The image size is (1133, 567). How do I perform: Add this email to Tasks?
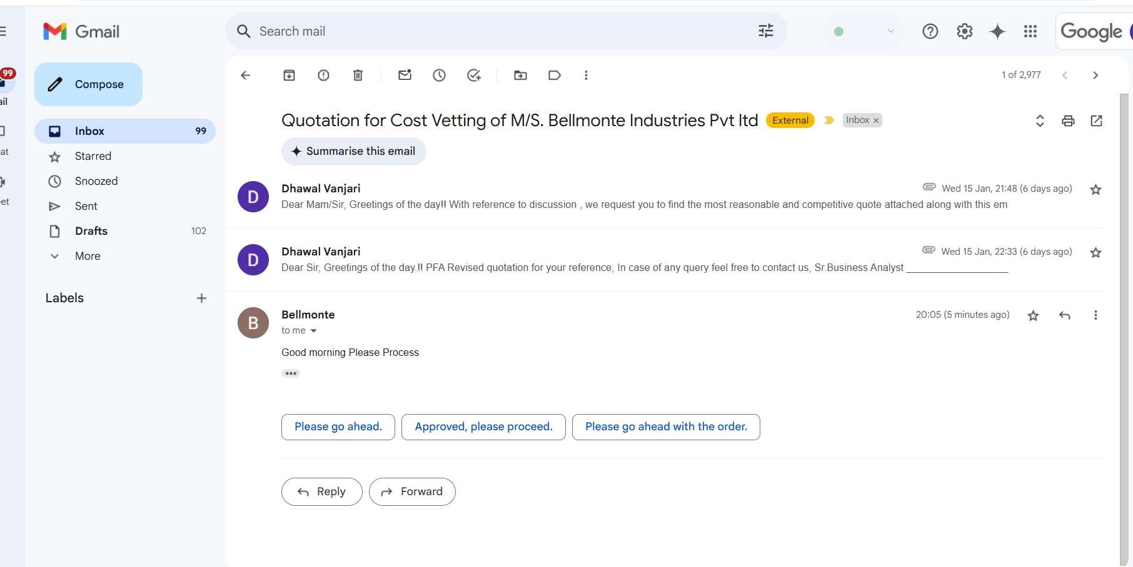coord(474,76)
